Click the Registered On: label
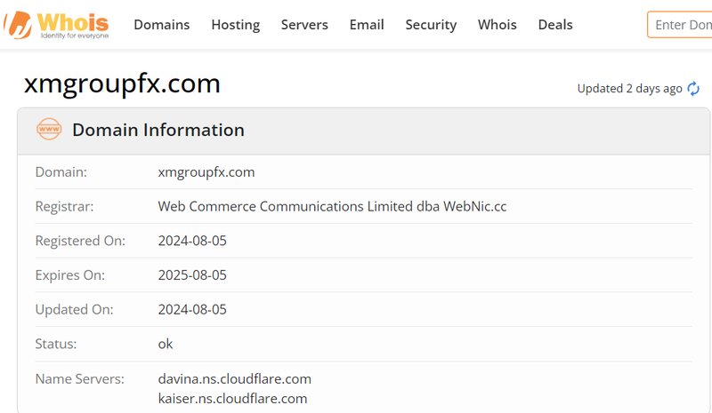712x413 pixels. [x=80, y=241]
